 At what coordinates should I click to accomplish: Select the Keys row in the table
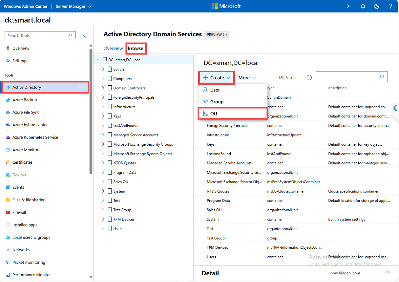tap(296, 144)
